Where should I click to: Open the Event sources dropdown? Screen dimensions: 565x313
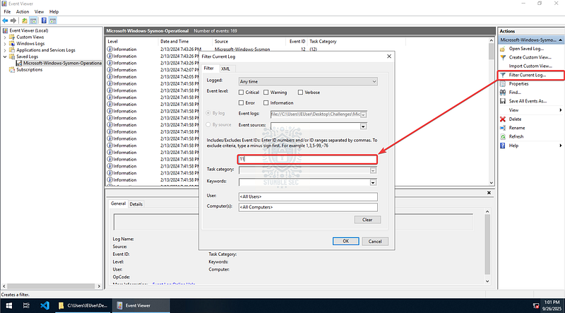click(x=363, y=126)
